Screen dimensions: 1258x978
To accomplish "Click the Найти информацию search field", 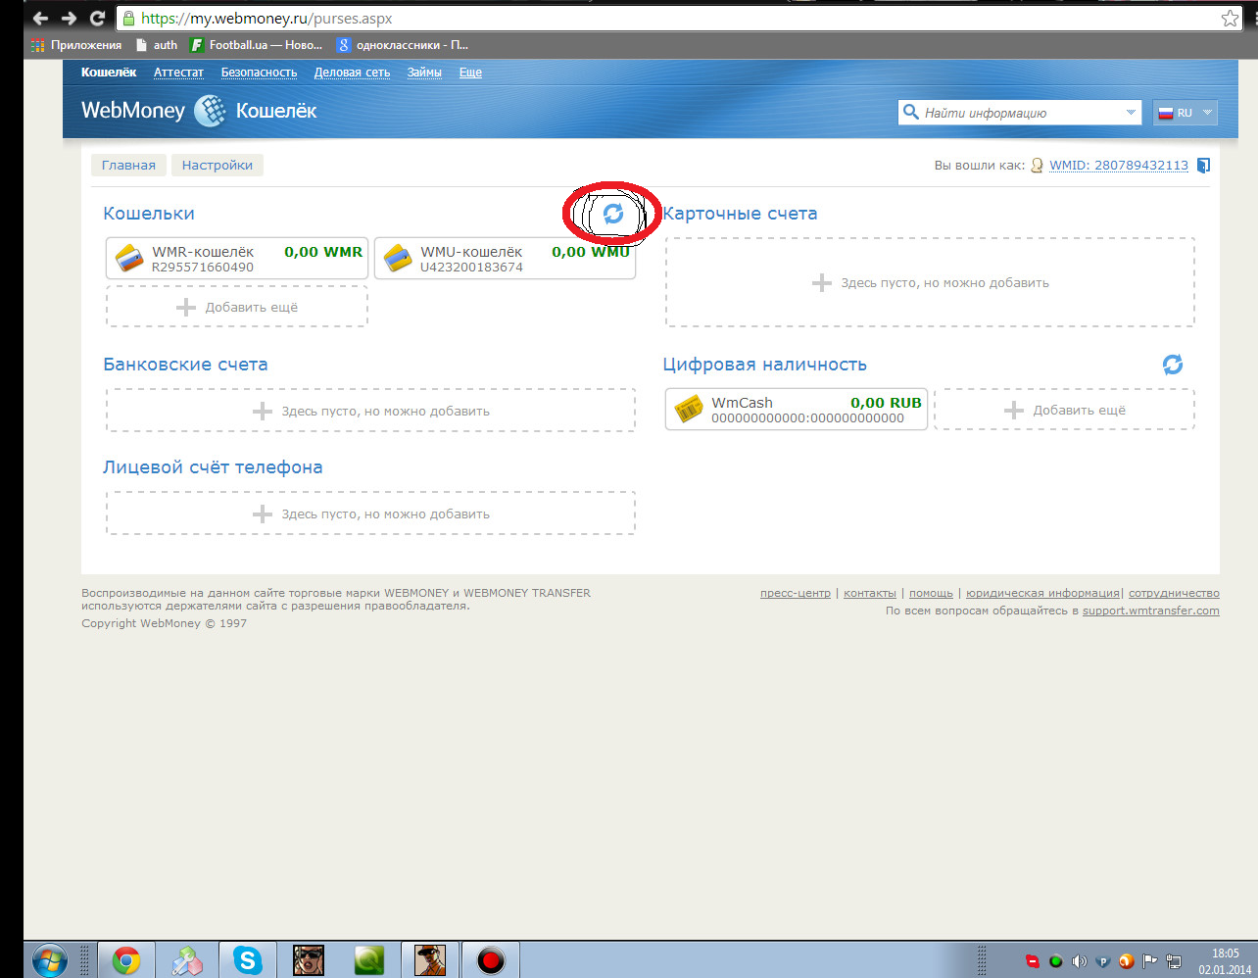I will pyautogui.click(x=1019, y=113).
